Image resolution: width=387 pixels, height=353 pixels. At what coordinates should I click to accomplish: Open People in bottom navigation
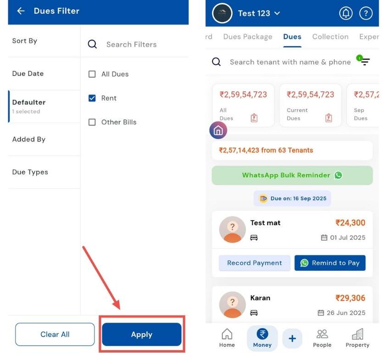pyautogui.click(x=322, y=338)
